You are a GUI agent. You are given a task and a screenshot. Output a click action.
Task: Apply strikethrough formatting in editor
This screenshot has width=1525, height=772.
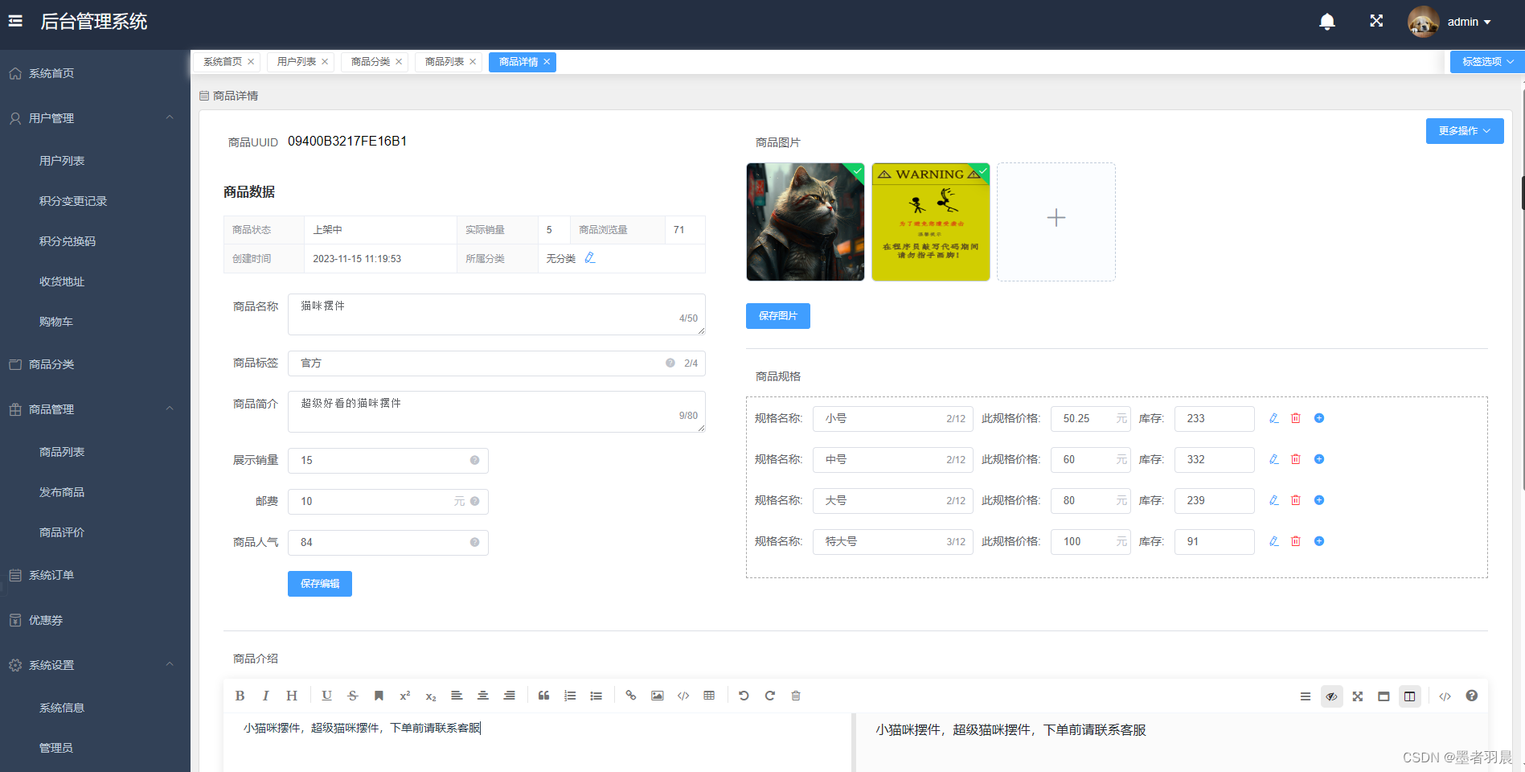352,696
